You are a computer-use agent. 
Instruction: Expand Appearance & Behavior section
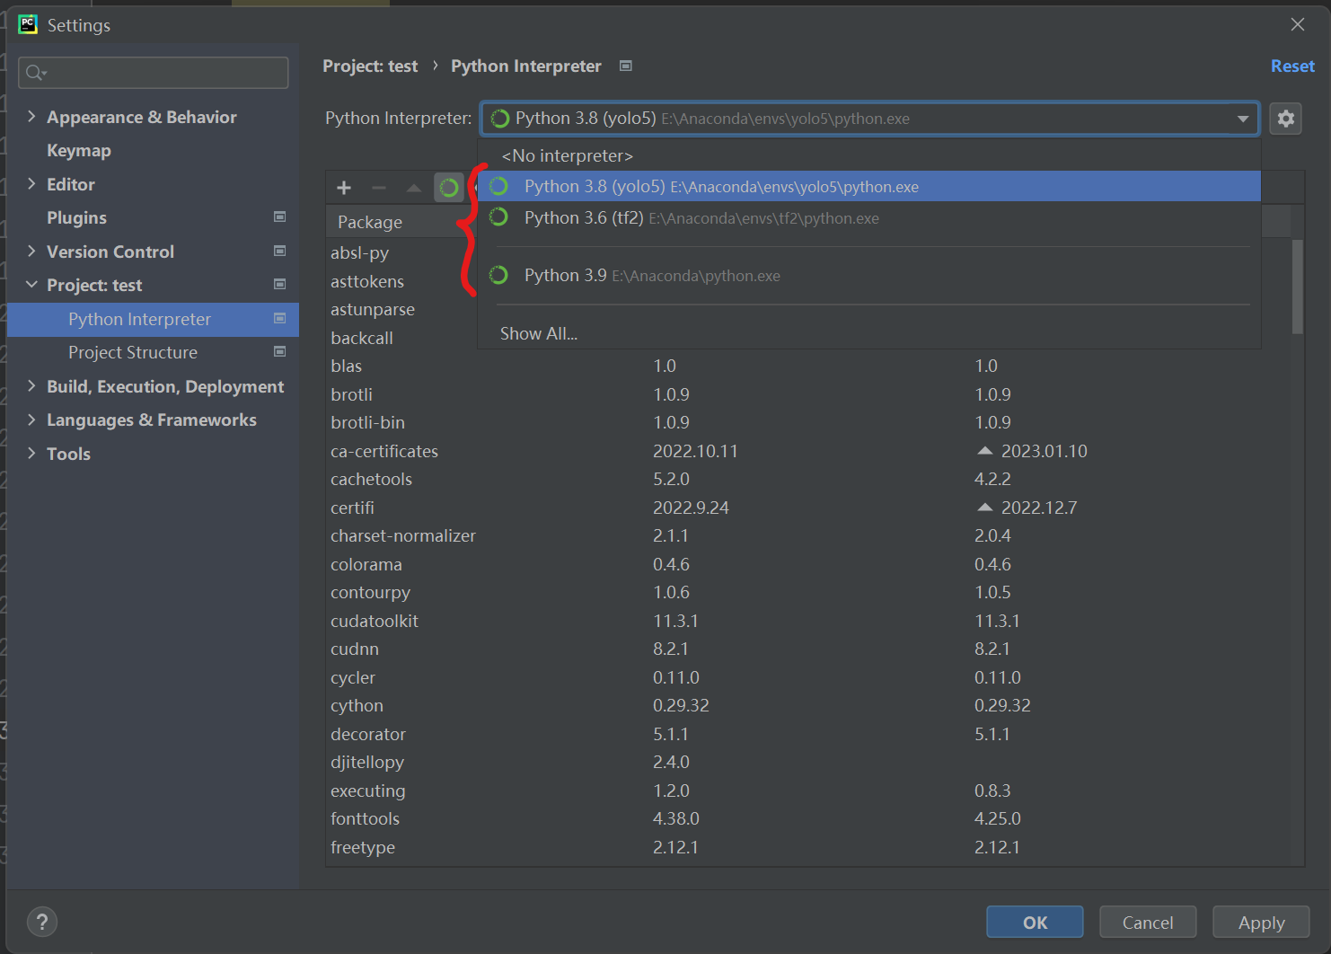[x=31, y=116]
